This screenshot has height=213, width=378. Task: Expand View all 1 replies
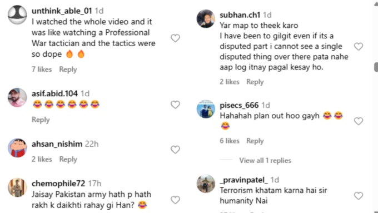(x=265, y=160)
